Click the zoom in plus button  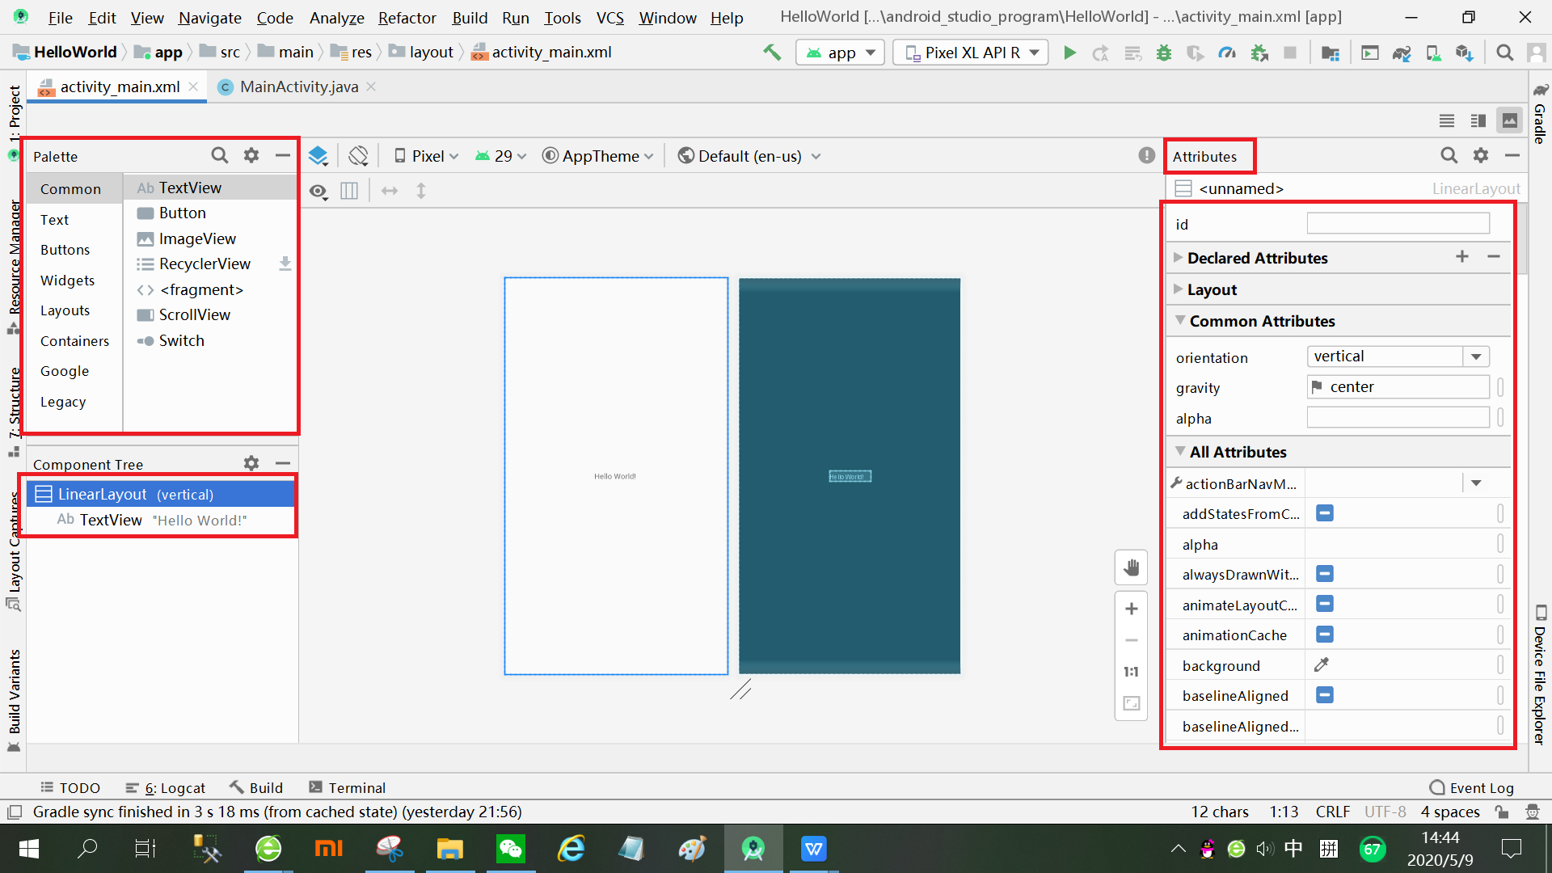(1131, 609)
